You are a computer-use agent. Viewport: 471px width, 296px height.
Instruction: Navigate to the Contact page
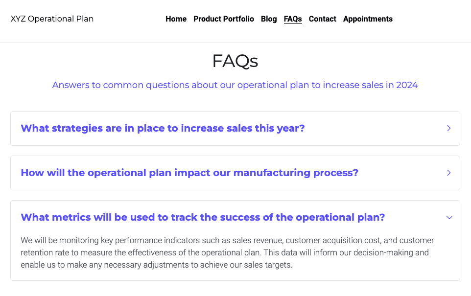323,19
